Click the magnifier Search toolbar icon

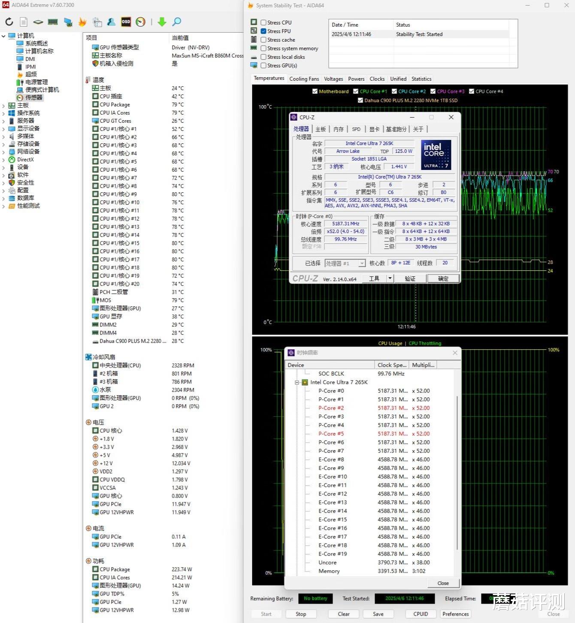(x=176, y=22)
